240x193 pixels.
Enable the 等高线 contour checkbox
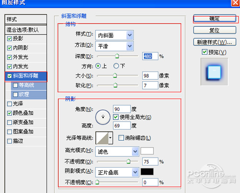tap(15, 85)
